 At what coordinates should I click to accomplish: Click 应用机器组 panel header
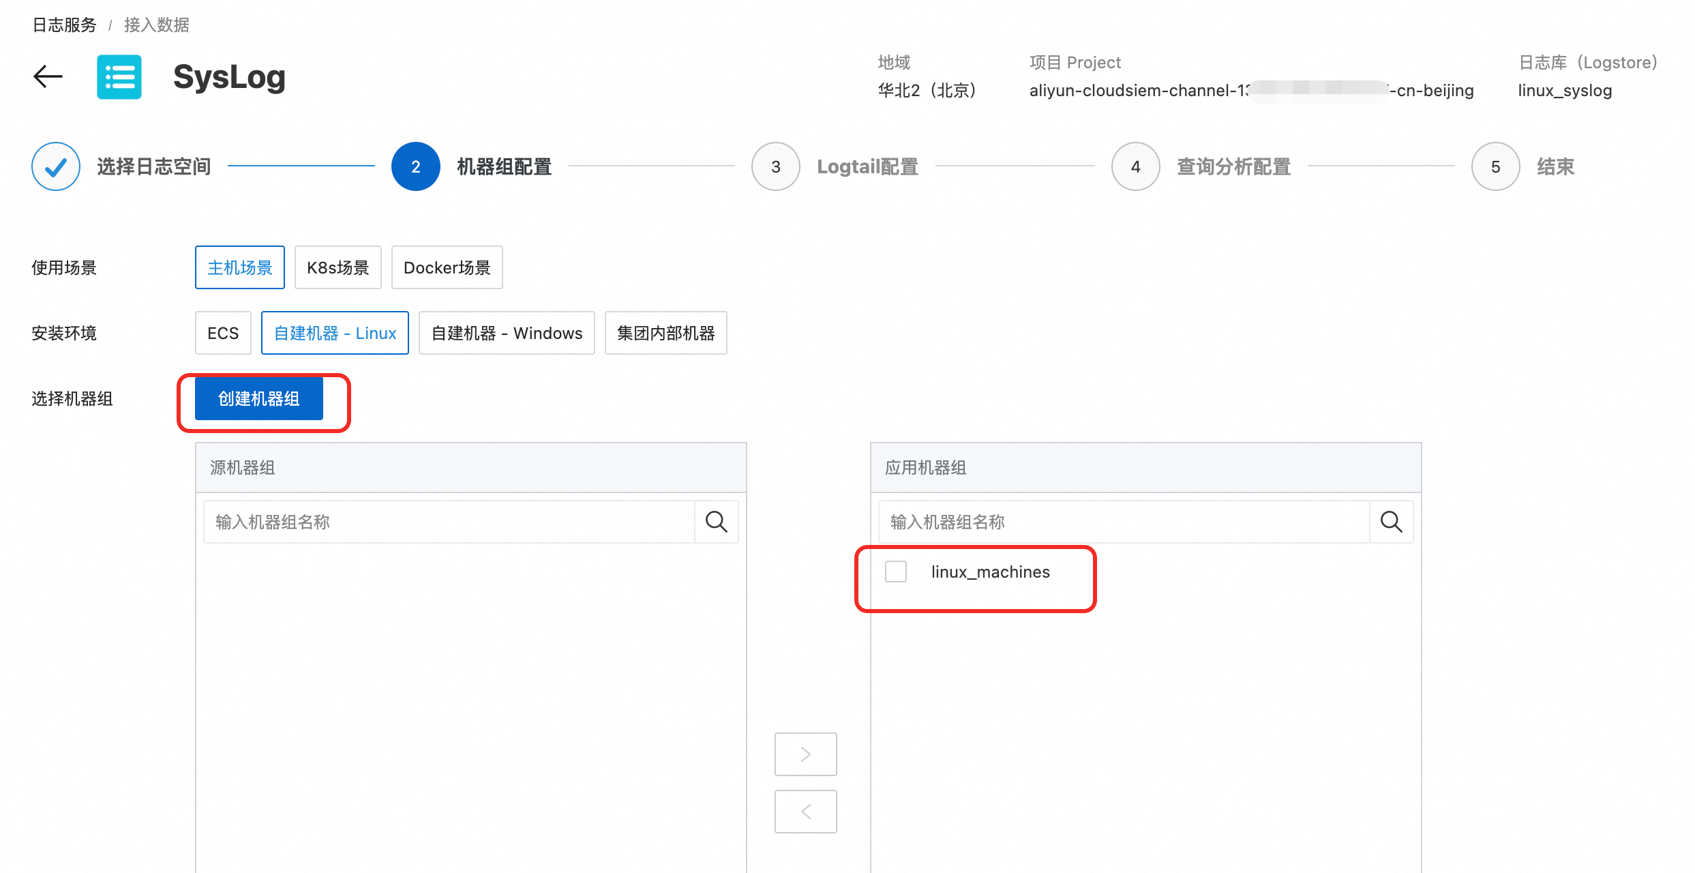click(x=1146, y=468)
